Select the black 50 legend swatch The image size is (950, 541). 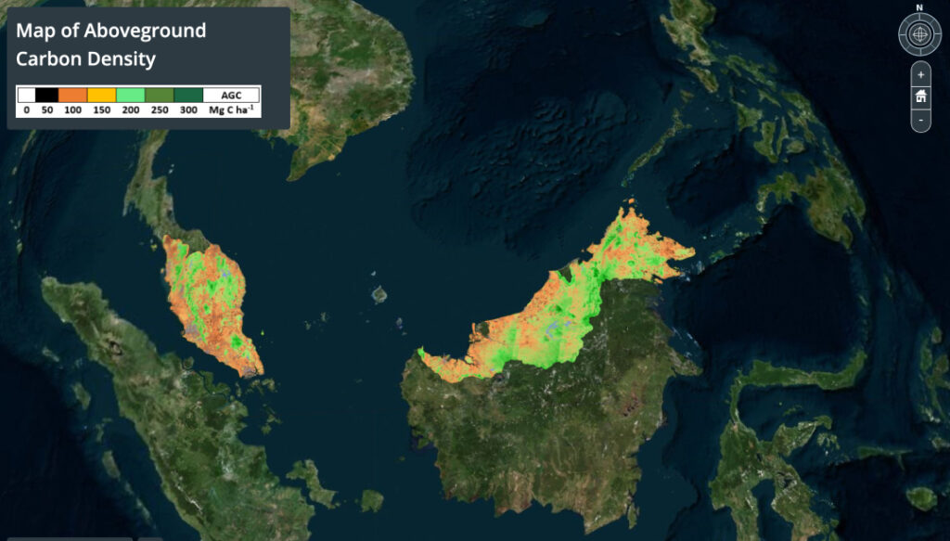pos(47,95)
